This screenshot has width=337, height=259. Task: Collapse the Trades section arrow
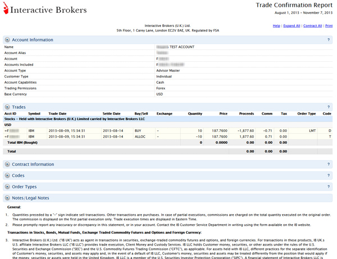[x=7, y=107]
